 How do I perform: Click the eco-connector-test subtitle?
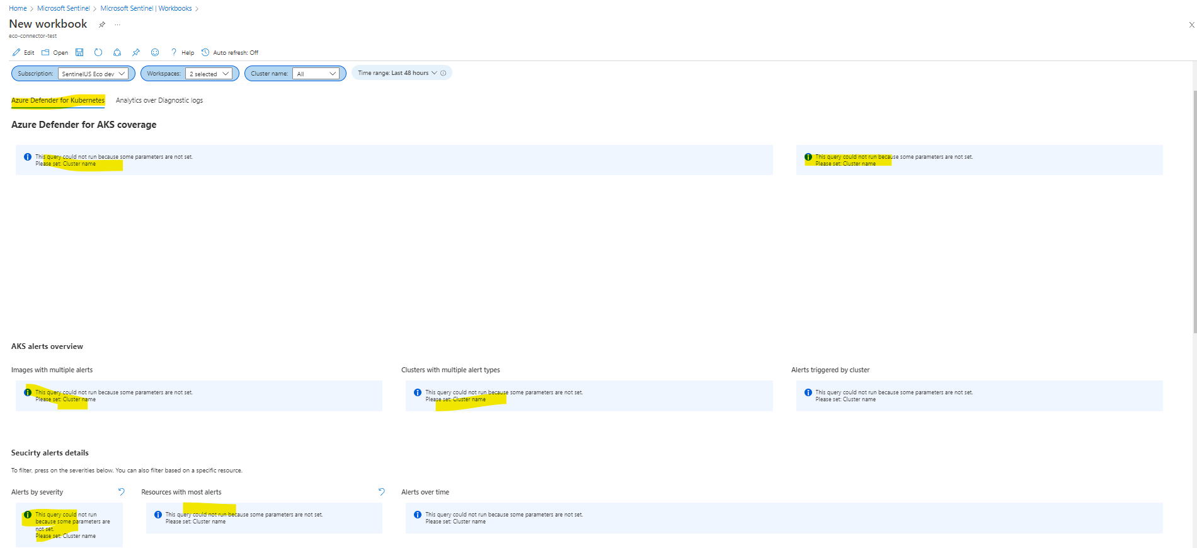coord(33,36)
